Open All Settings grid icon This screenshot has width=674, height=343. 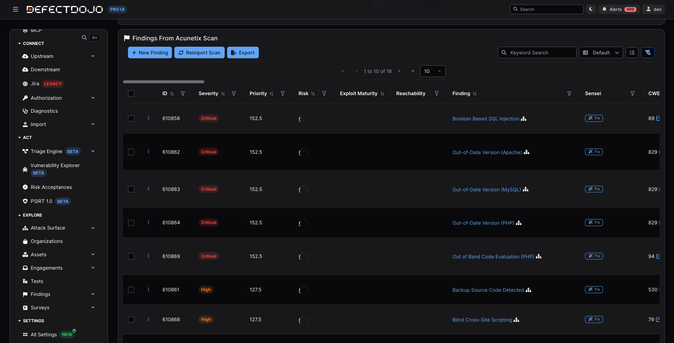tap(25, 335)
